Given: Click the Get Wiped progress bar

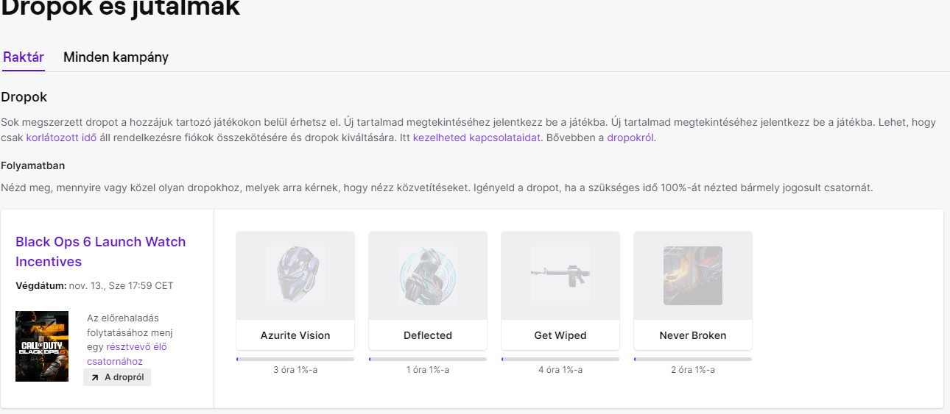Looking at the screenshot, I should [x=560, y=359].
